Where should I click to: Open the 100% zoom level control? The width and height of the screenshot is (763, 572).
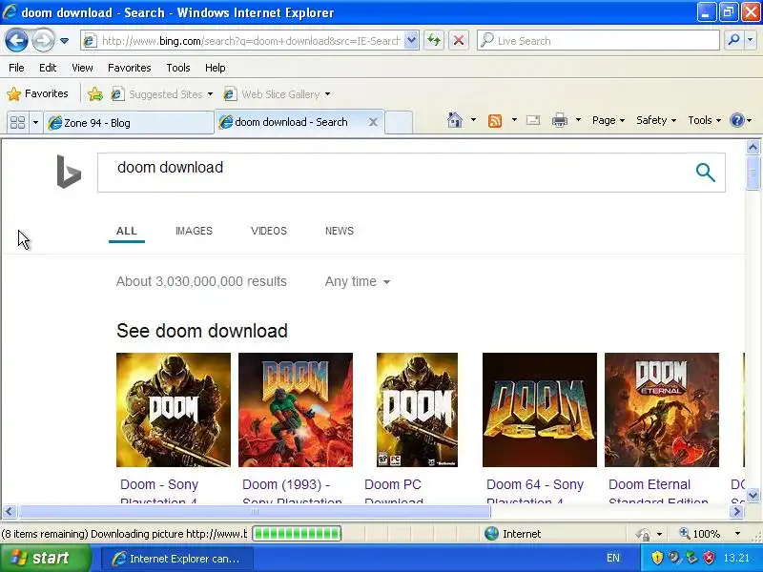(711, 534)
